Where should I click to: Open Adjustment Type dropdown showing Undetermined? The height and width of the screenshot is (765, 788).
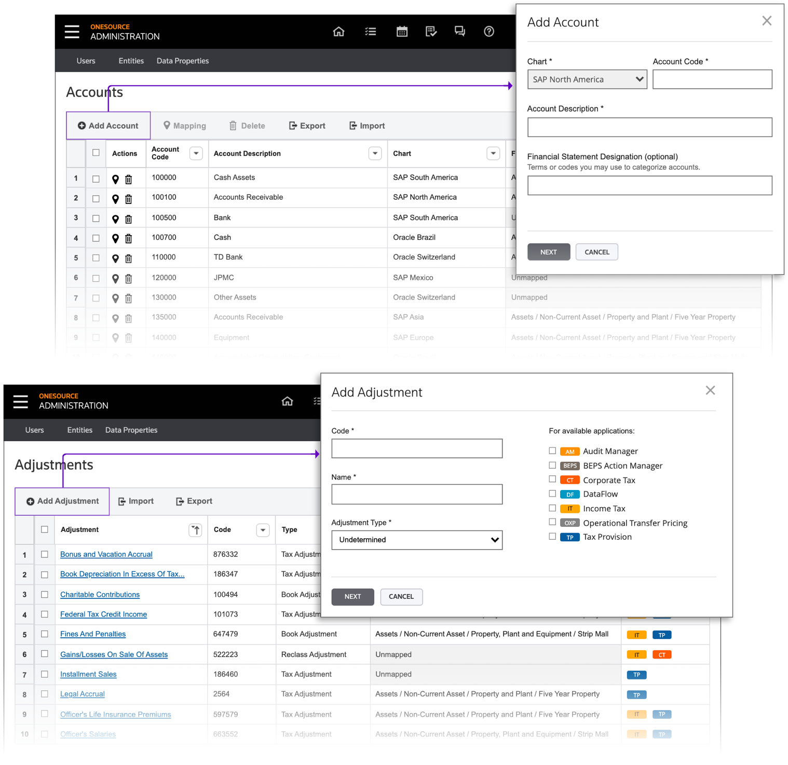[417, 540]
